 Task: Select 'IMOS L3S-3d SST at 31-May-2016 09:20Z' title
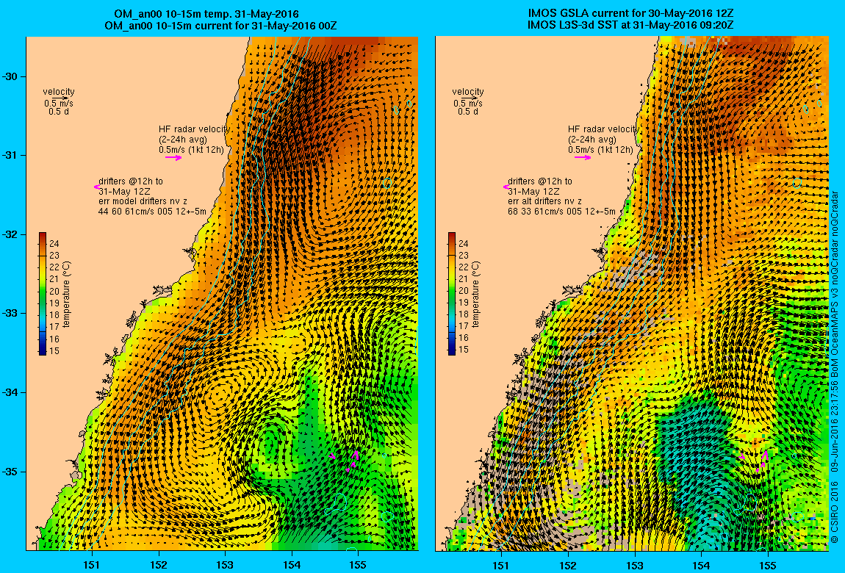[631, 25]
